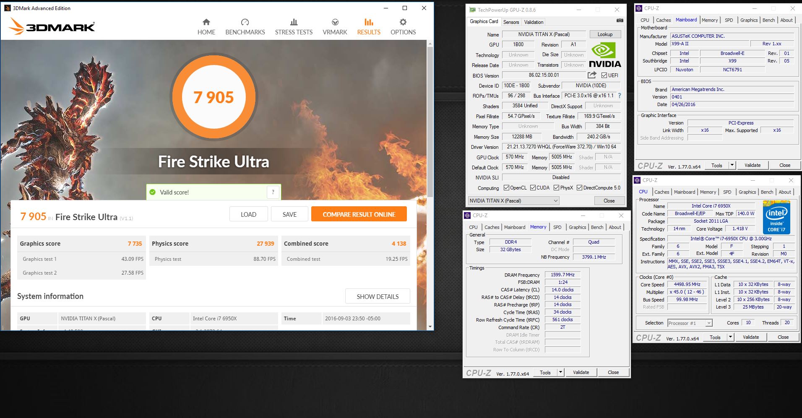Click the Lookup button in GPU-Z
The image size is (802, 418).
(x=605, y=34)
